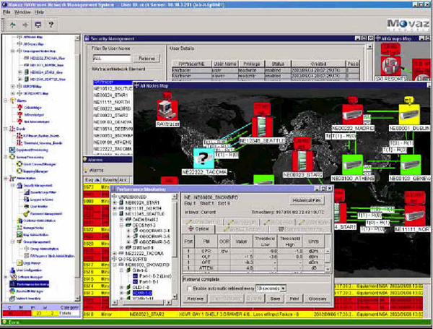Select NE11111_NORTH in Security Management list
Screen dimensions: 433x329
click(x=113, y=102)
